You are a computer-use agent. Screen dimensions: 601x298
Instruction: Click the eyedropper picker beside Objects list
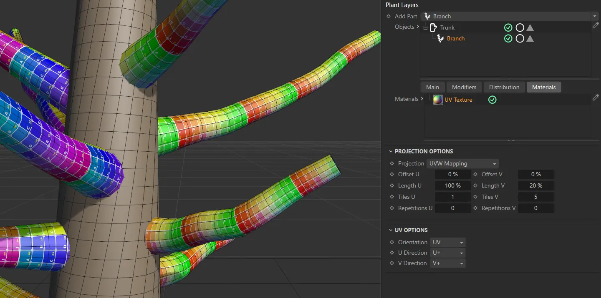click(596, 25)
